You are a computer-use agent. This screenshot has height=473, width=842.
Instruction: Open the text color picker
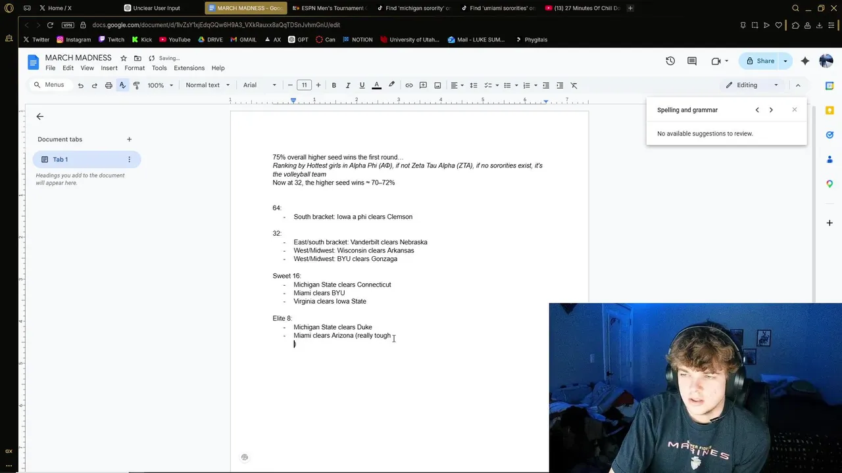click(x=377, y=85)
